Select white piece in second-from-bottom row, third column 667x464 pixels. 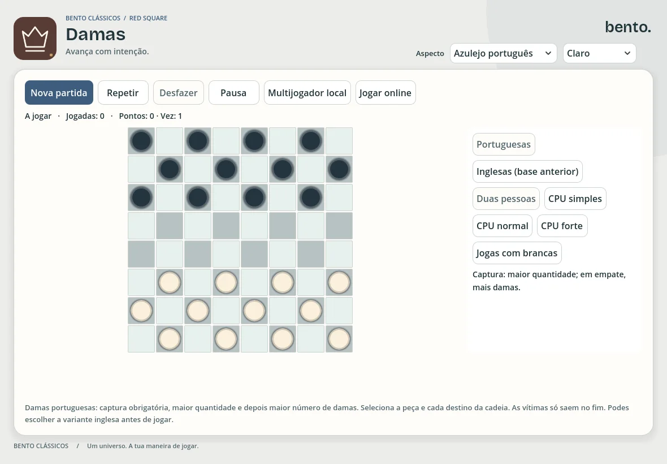point(198,311)
